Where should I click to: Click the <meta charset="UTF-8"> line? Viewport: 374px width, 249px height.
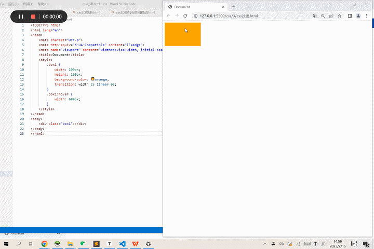point(61,40)
